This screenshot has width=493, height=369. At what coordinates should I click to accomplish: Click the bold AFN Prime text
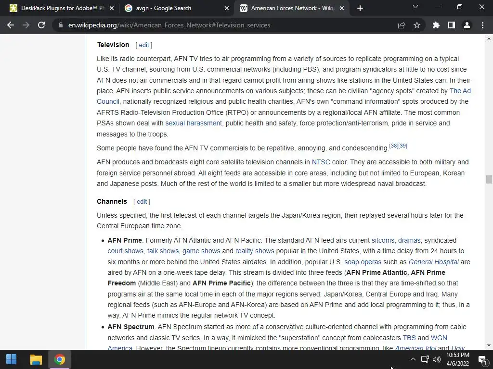pos(125,240)
